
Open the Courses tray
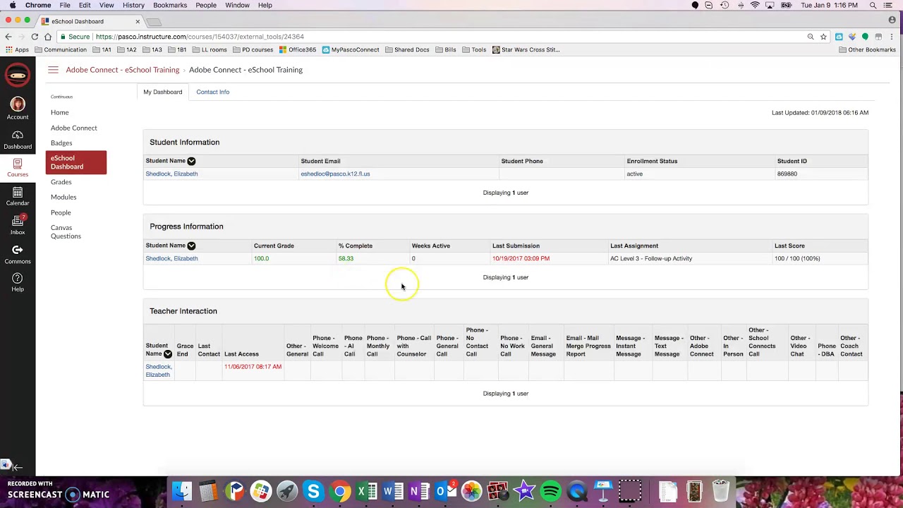click(18, 167)
